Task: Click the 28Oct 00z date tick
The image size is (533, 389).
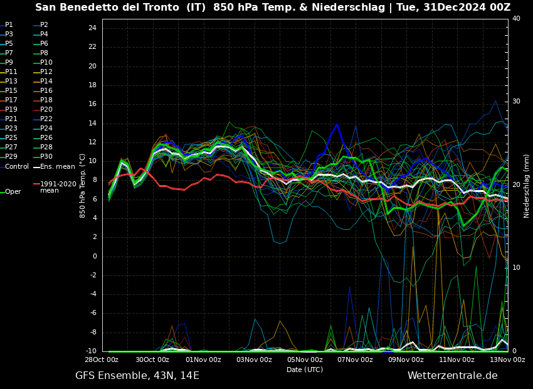Action: (102, 360)
